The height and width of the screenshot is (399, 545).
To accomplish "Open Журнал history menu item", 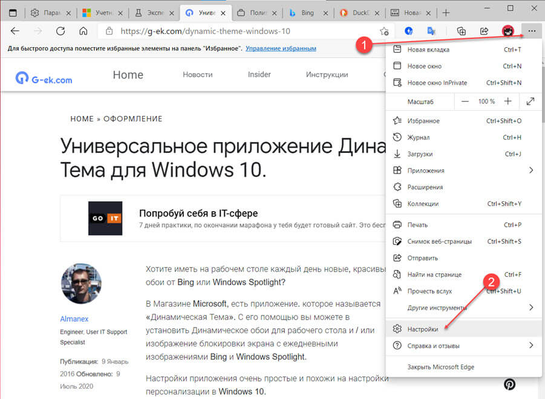I will pyautogui.click(x=464, y=137).
